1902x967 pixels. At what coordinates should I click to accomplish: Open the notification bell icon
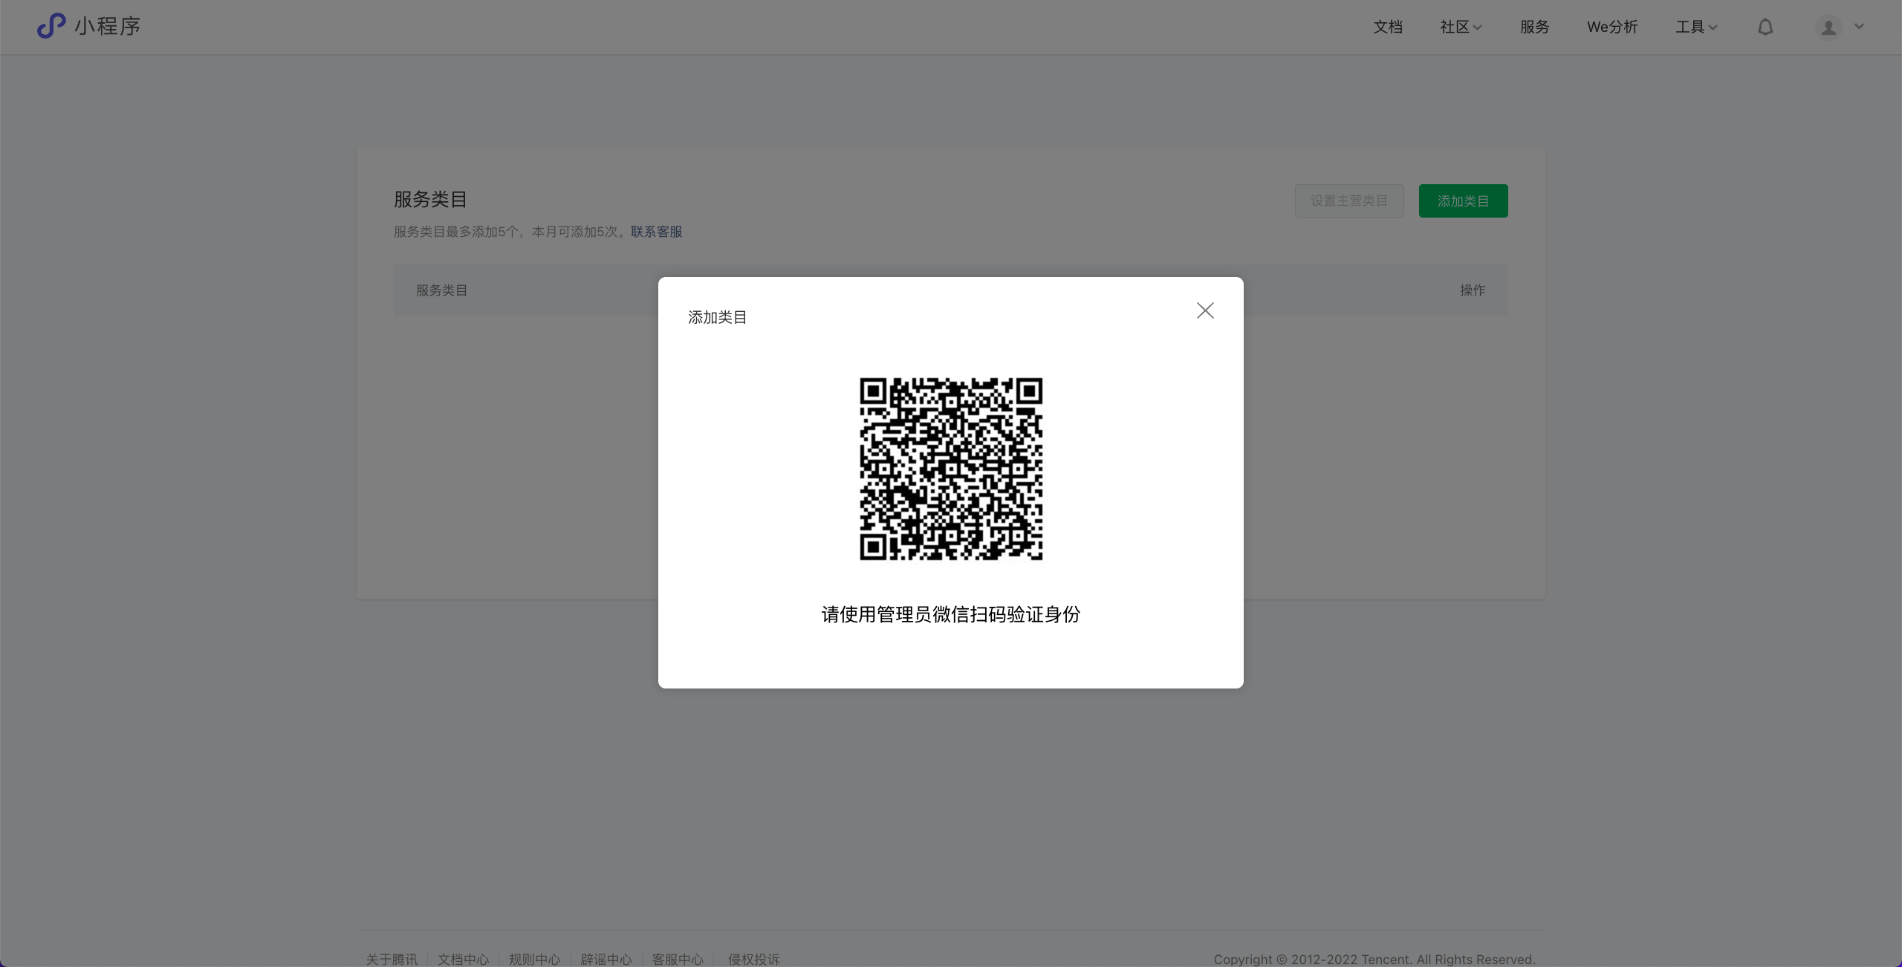coord(1765,27)
